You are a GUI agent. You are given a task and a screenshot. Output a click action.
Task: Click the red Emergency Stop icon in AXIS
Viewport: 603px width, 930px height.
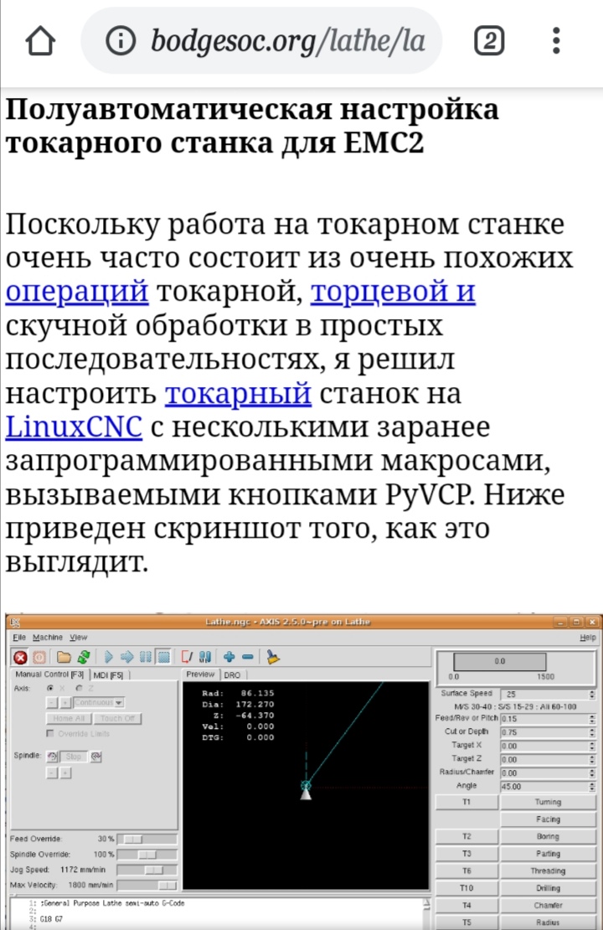click(20, 657)
